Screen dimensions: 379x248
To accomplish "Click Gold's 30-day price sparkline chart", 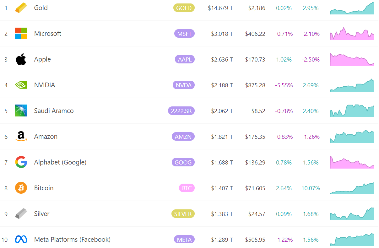I will (x=352, y=8).
